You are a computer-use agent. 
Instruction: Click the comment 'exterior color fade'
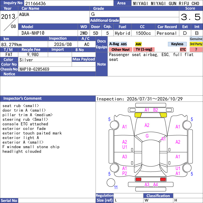(x=24, y=129)
